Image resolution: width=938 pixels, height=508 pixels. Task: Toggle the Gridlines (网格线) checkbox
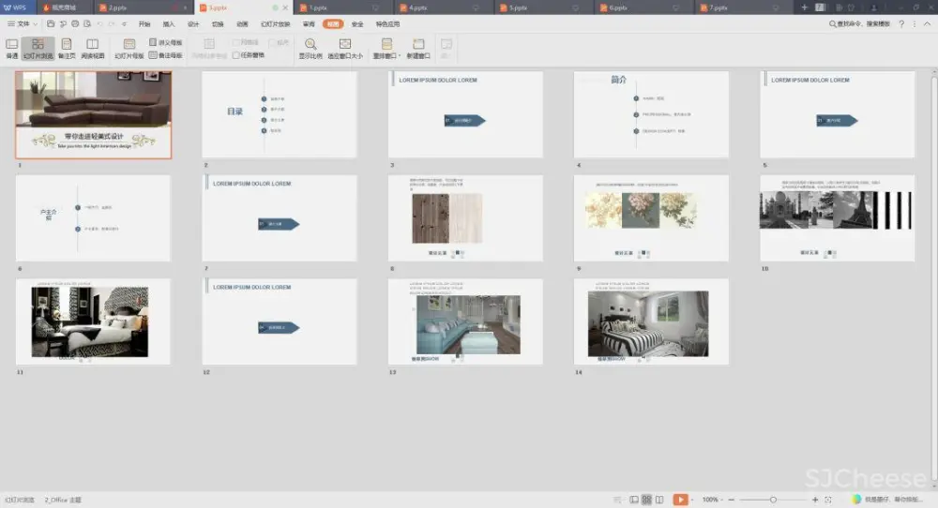[236, 43]
